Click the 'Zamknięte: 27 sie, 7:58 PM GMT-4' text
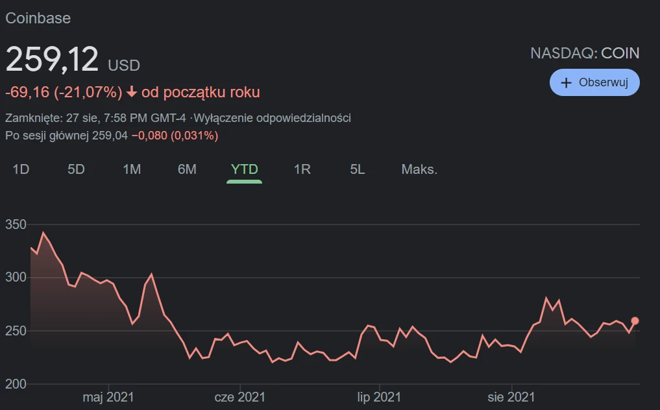The height and width of the screenshot is (410, 660). tap(95, 118)
